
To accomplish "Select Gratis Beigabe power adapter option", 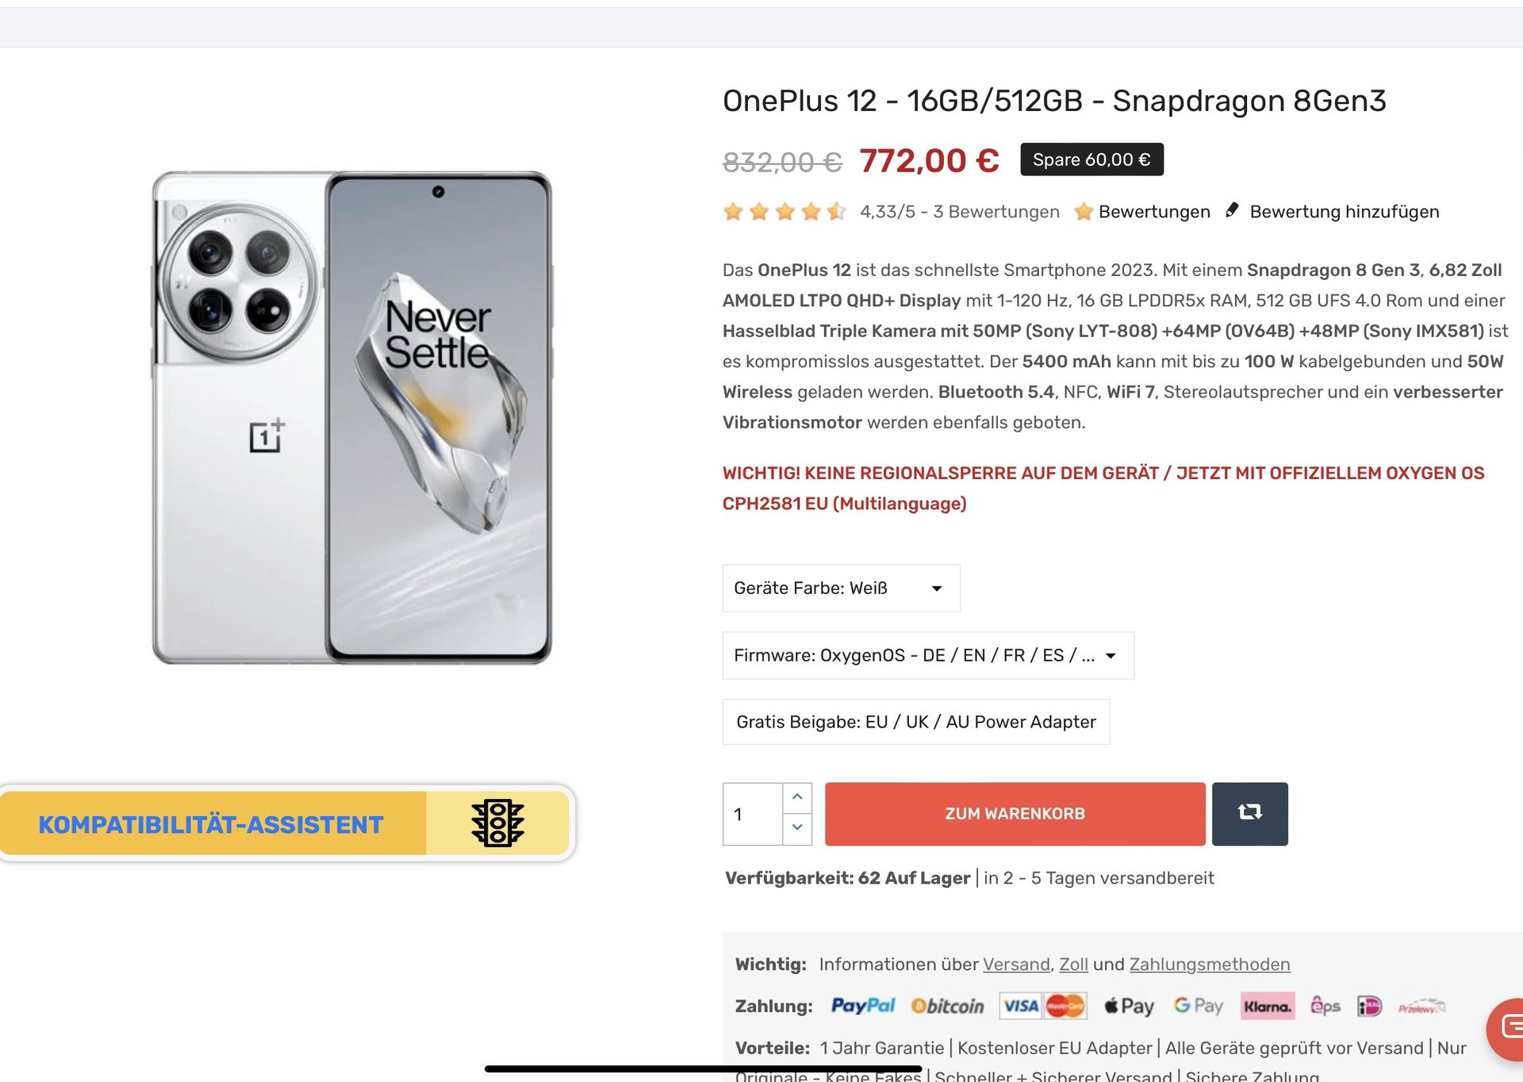I will (x=915, y=722).
